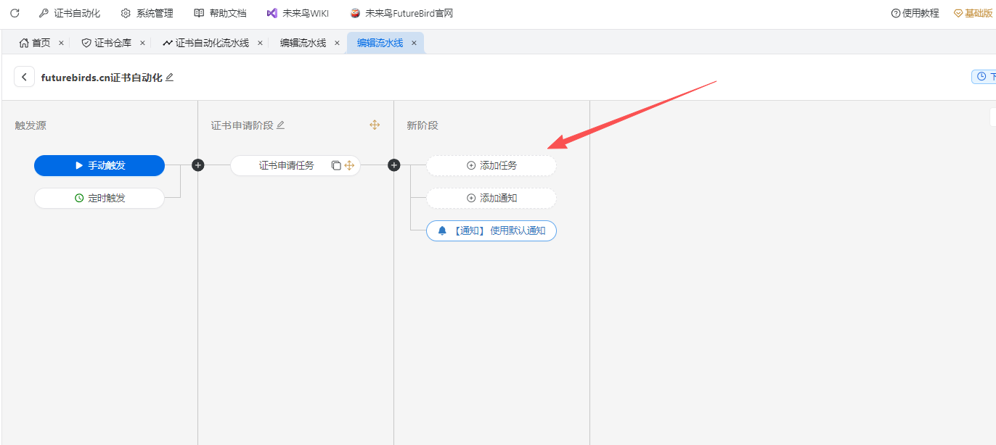Go back using the left arrow button

coord(24,77)
